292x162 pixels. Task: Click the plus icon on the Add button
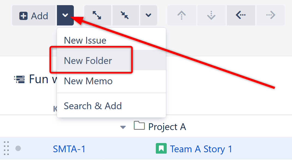pyautogui.click(x=23, y=15)
